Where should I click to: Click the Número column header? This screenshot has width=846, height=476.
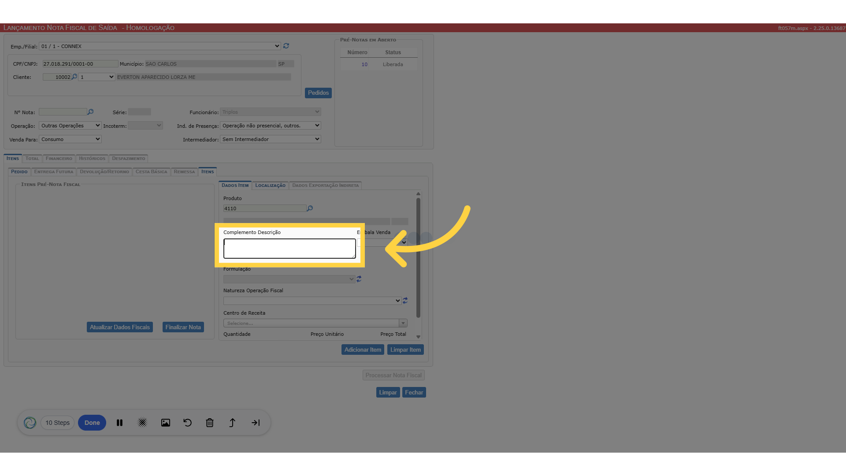[x=357, y=52]
